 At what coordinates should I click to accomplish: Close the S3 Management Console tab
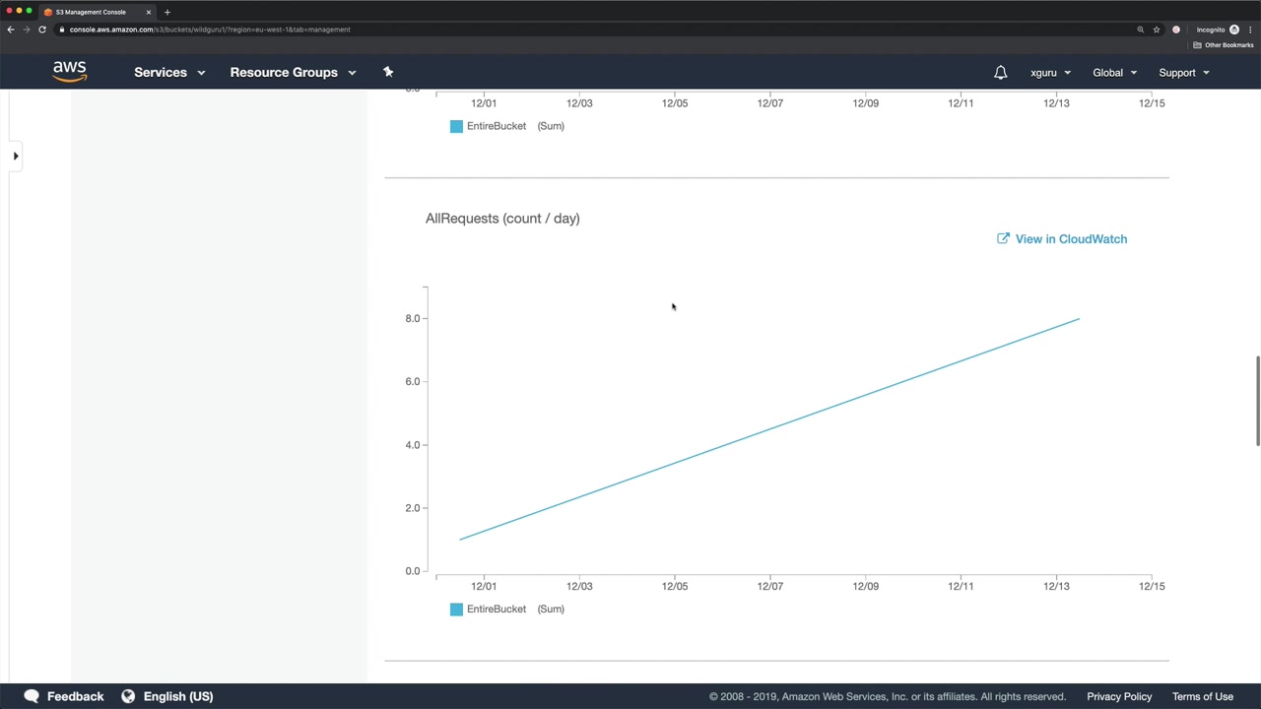[149, 12]
